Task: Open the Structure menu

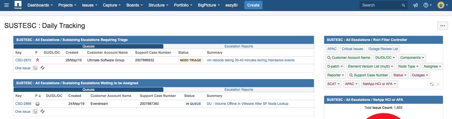Action: [x=158, y=5]
